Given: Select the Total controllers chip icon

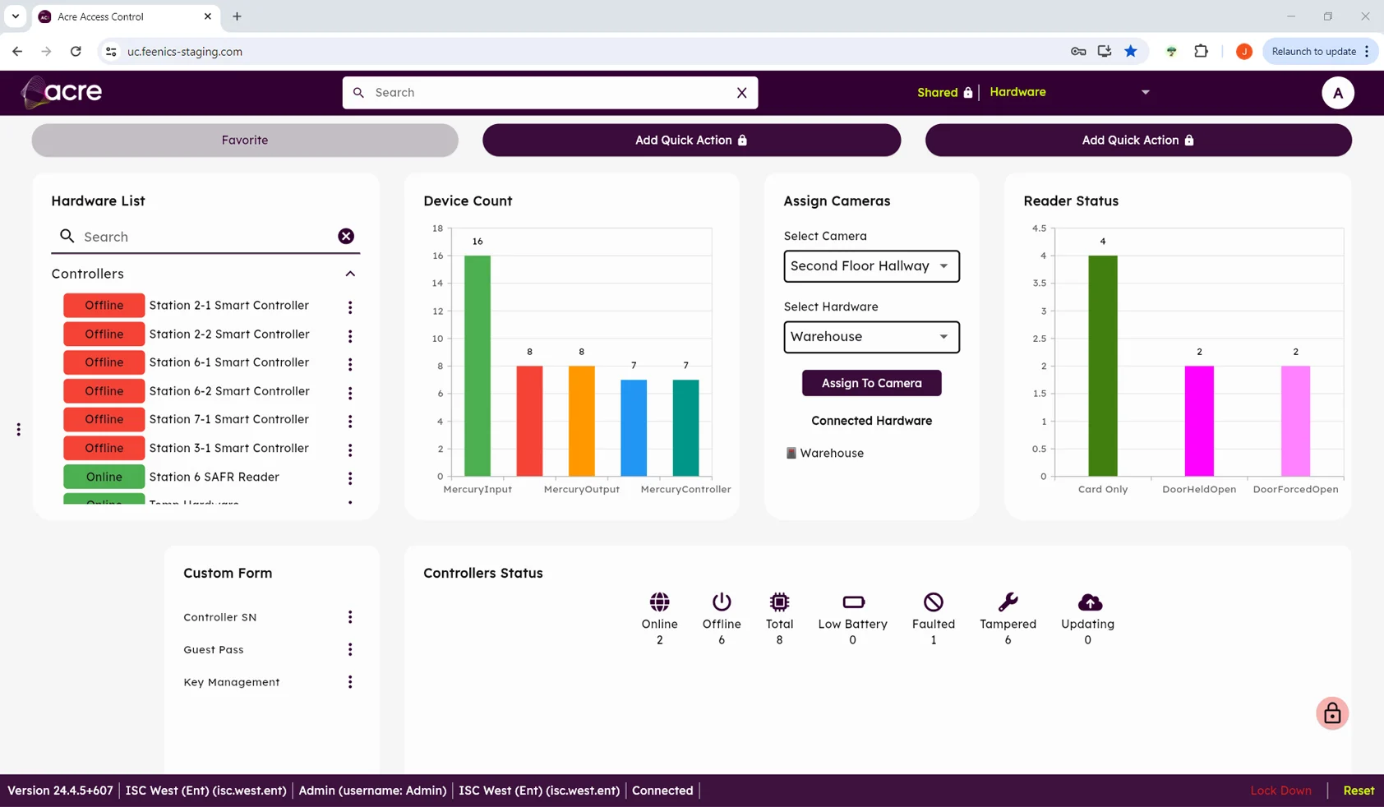Looking at the screenshot, I should 779,602.
